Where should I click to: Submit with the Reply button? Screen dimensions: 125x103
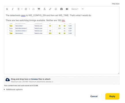coord(112,96)
